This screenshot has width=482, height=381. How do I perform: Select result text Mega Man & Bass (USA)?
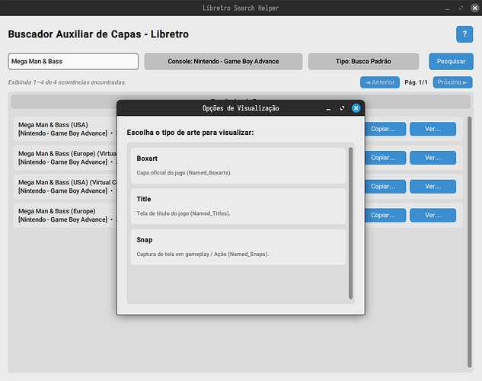53,125
